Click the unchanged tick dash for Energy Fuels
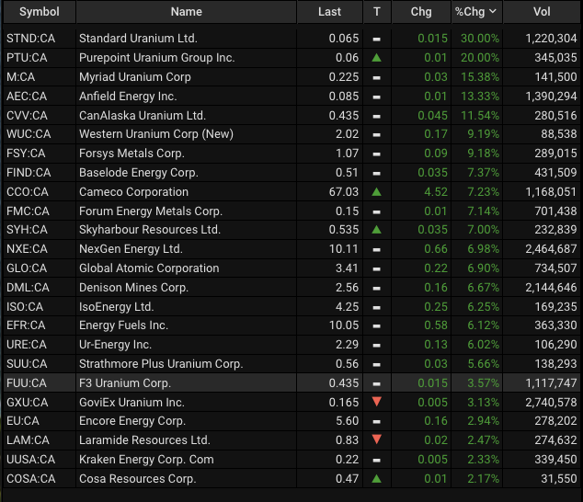Screen dimensions: 583x502 tap(377, 326)
